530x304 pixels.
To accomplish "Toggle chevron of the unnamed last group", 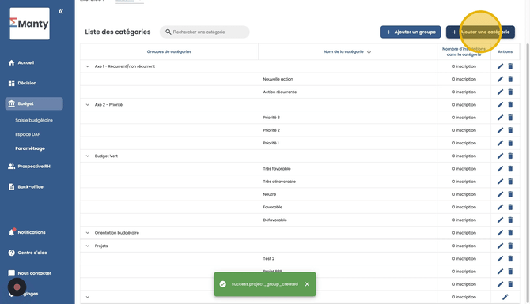I will click(88, 297).
